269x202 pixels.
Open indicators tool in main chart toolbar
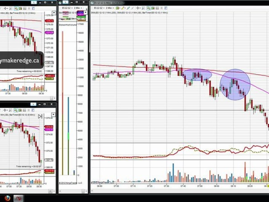(x=128, y=8)
